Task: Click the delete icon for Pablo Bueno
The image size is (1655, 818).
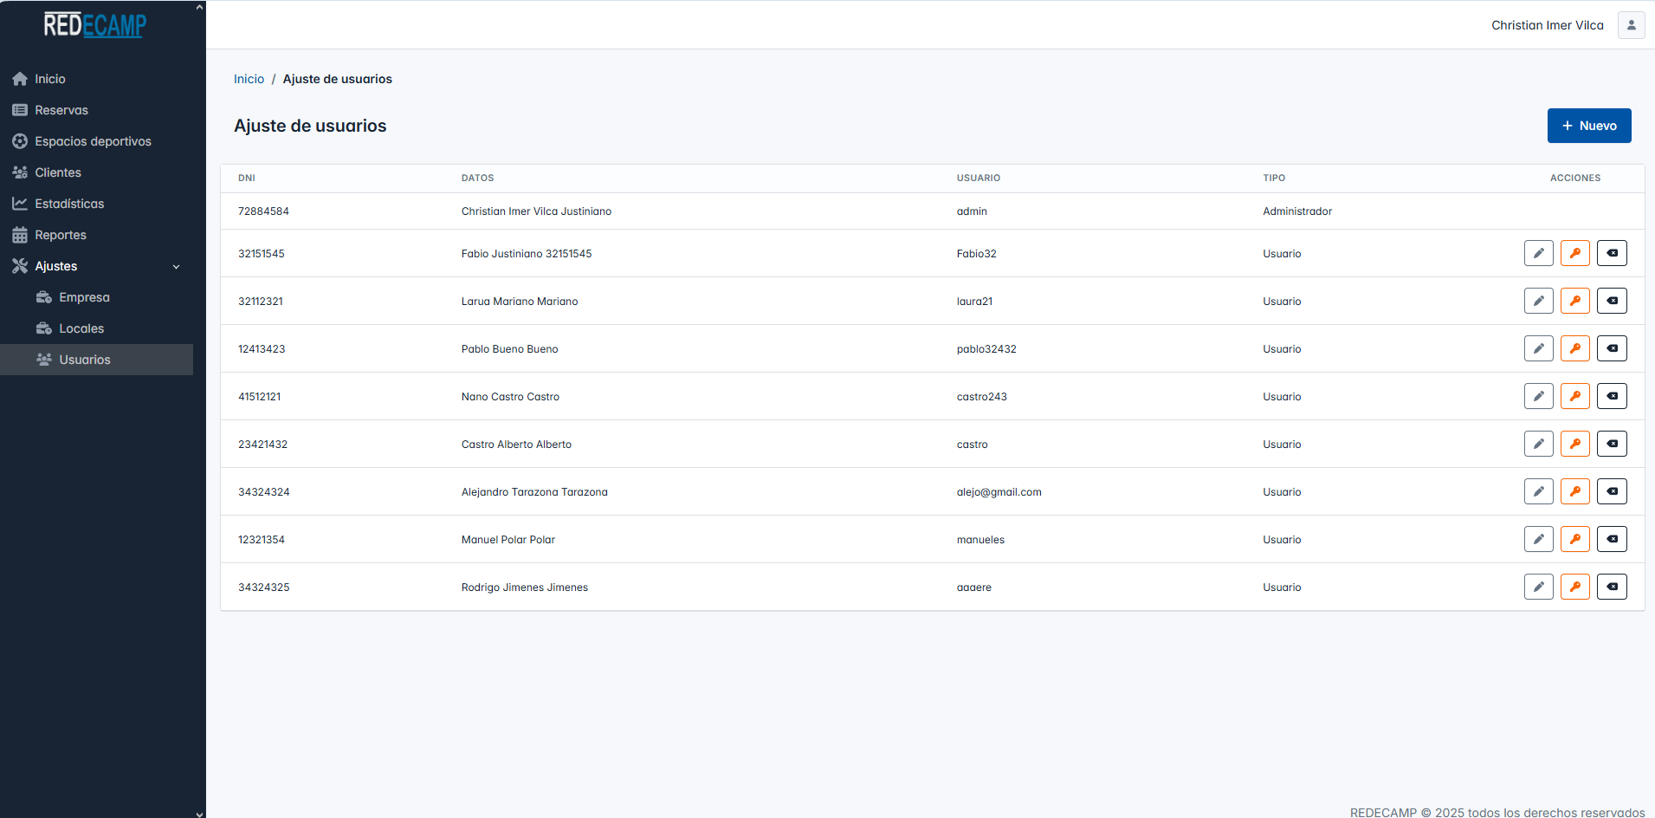Action: pos(1612,348)
